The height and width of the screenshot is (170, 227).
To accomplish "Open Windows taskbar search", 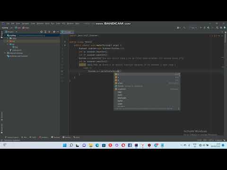I will (71, 145).
